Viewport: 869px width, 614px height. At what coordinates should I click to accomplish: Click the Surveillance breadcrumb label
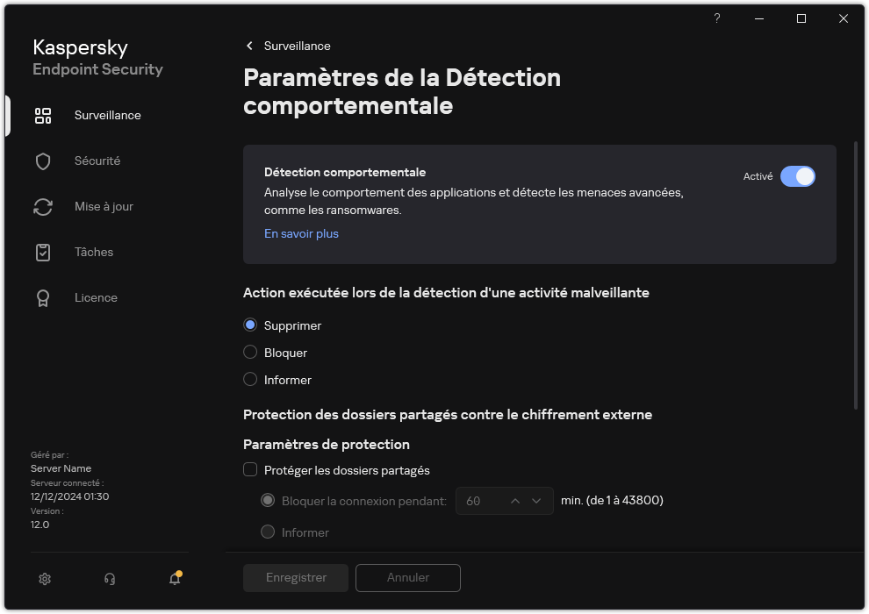point(296,46)
